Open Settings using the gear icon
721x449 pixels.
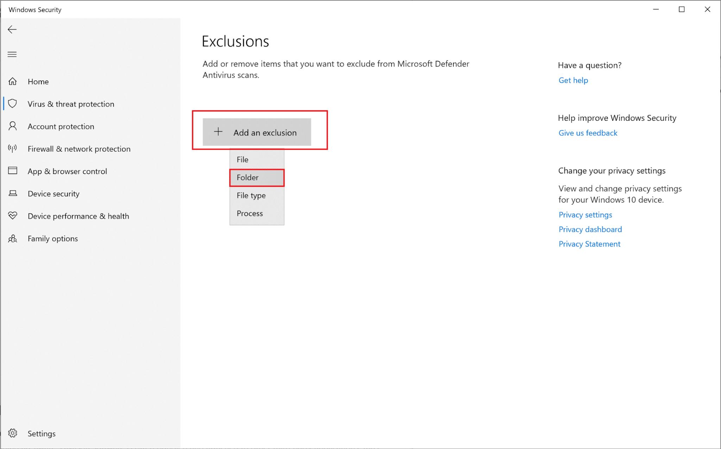coord(13,433)
